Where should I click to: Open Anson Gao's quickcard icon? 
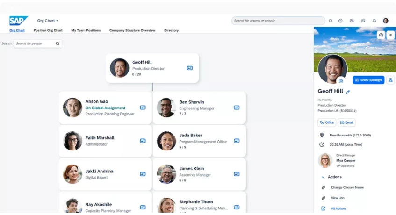coord(143,107)
